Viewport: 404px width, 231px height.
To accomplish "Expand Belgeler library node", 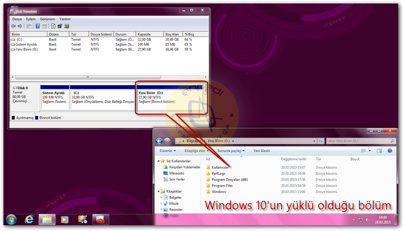I will [162, 198].
